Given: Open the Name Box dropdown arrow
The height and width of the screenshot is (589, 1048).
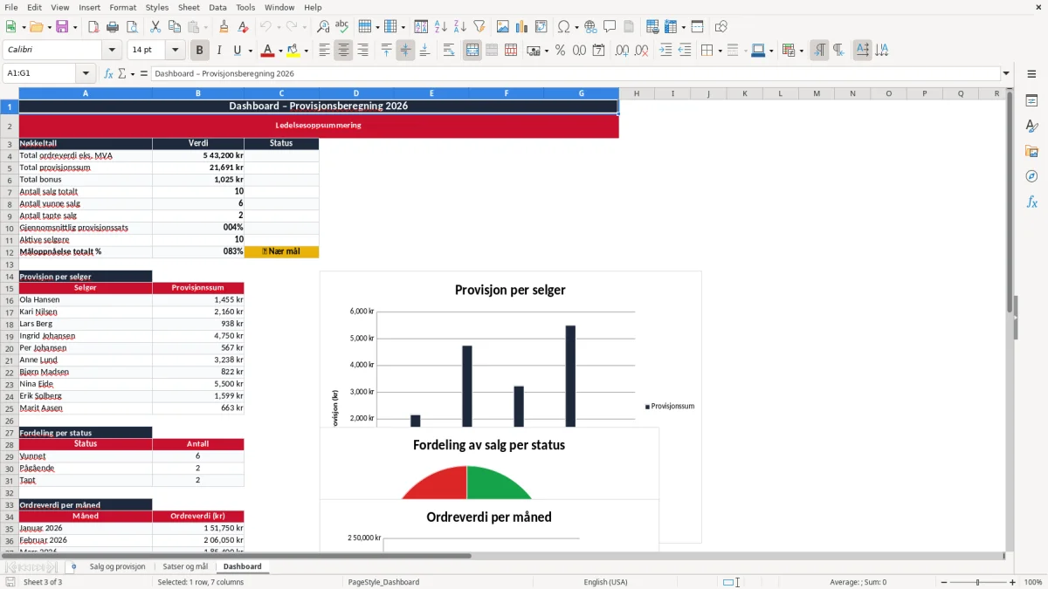Looking at the screenshot, I should (86, 74).
